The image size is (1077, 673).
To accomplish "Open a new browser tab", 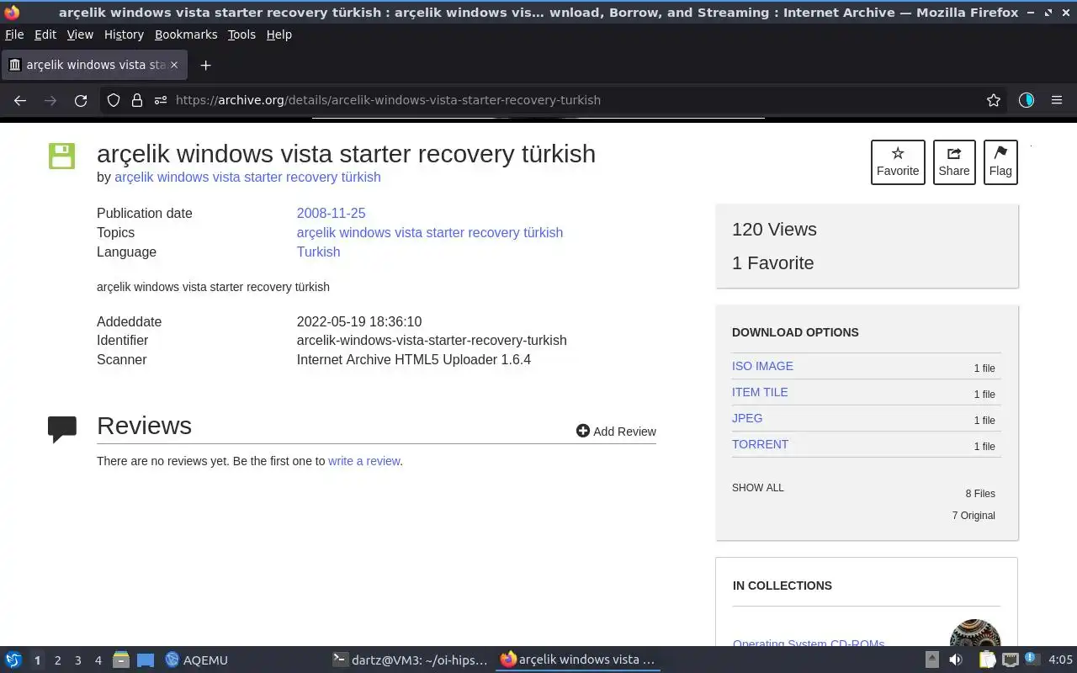I will pyautogui.click(x=205, y=65).
